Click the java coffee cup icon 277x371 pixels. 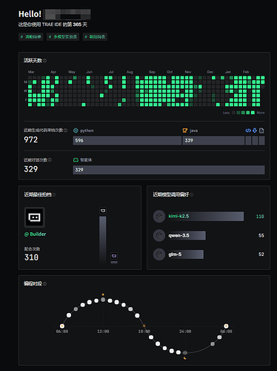click(x=185, y=131)
